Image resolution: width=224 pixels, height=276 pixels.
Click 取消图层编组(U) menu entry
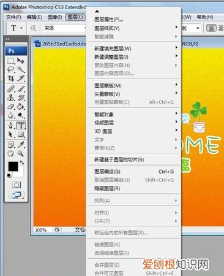tap(134, 180)
